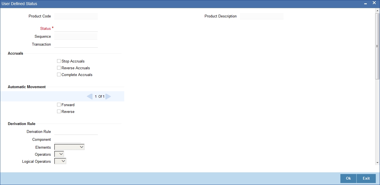Close the User Defined Status window
Screen dimensions: 380x185
pos(374,3)
